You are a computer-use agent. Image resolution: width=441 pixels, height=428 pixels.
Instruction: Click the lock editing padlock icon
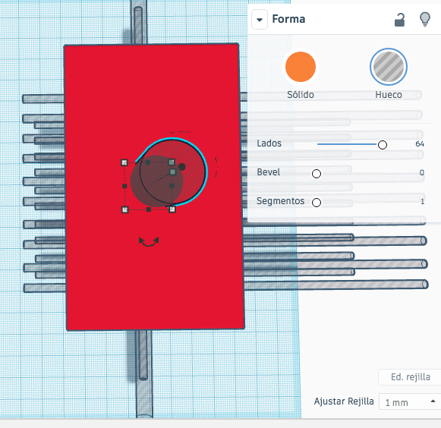[399, 20]
